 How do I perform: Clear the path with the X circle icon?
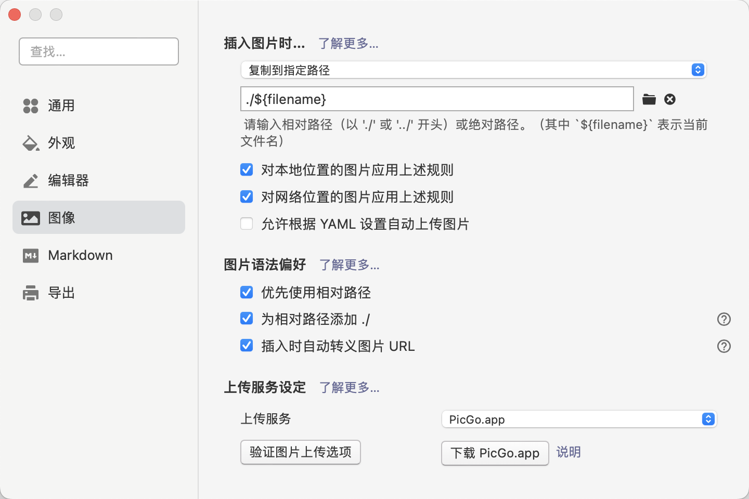click(x=670, y=99)
